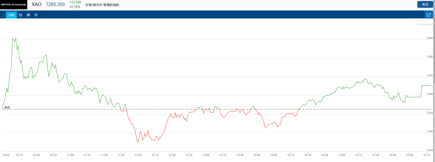Click the 11:00 time axis label
This screenshot has width=435, height=162.
pos(70,155)
